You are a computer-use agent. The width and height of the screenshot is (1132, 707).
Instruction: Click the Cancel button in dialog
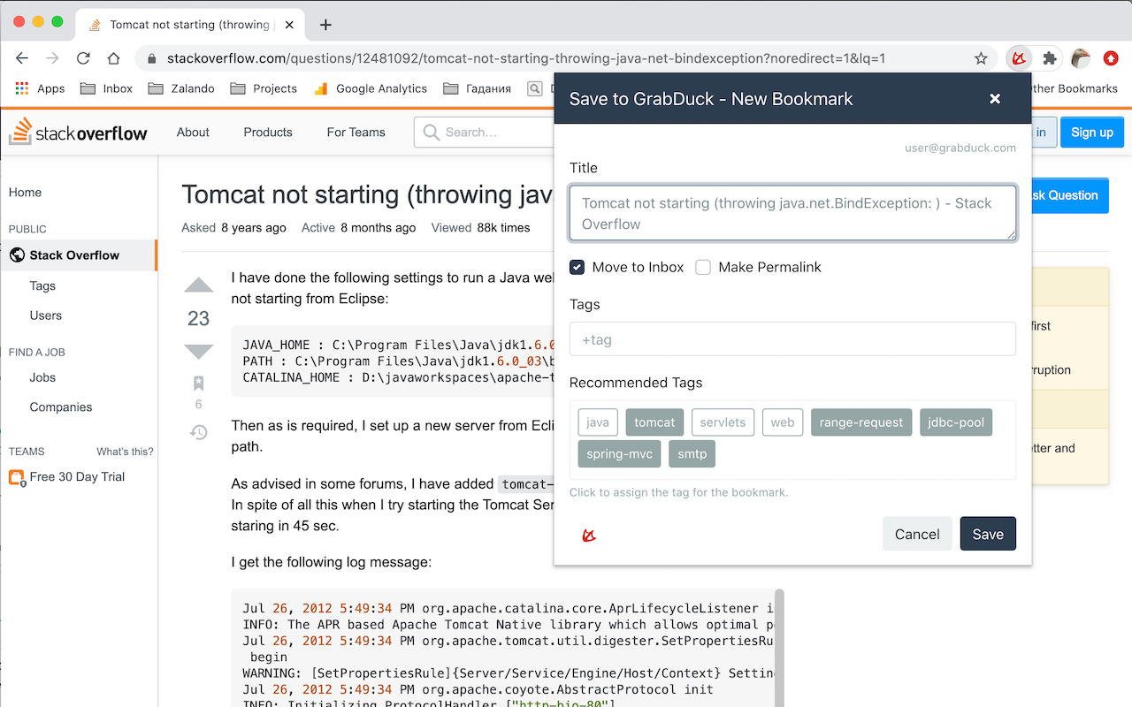point(917,534)
